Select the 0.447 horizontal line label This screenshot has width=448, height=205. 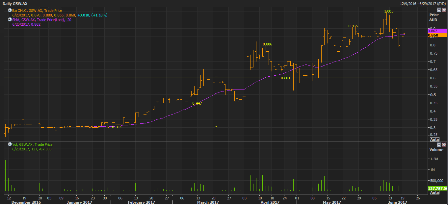tap(197, 103)
